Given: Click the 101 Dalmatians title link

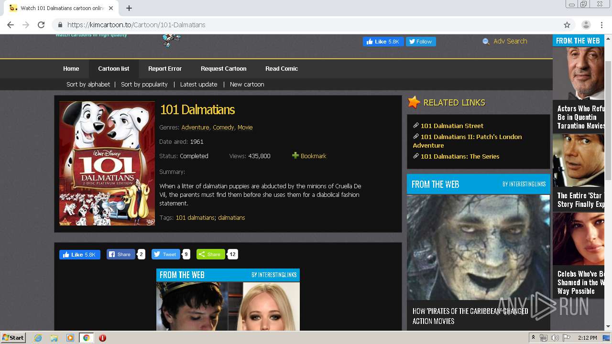Looking at the screenshot, I should pos(197,109).
